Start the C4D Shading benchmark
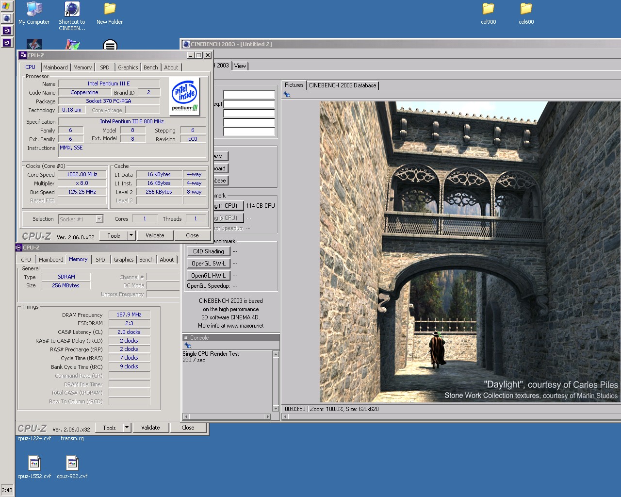The image size is (621, 497). tap(209, 251)
